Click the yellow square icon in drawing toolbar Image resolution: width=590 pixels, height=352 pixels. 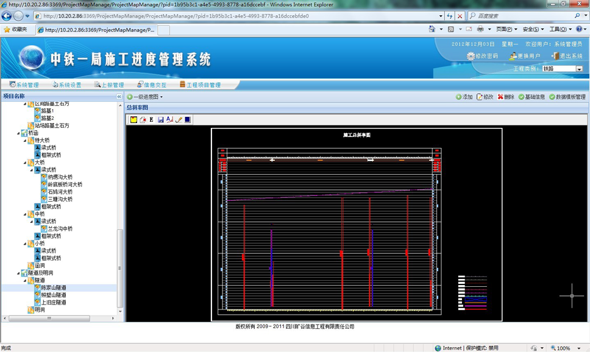tap(133, 119)
